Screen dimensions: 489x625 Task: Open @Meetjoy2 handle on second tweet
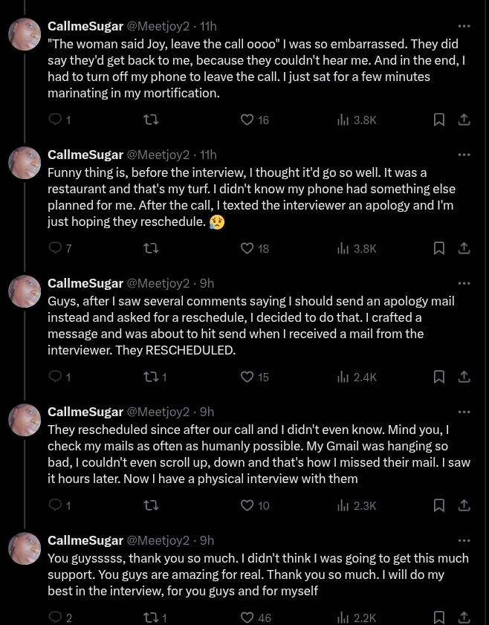(158, 155)
